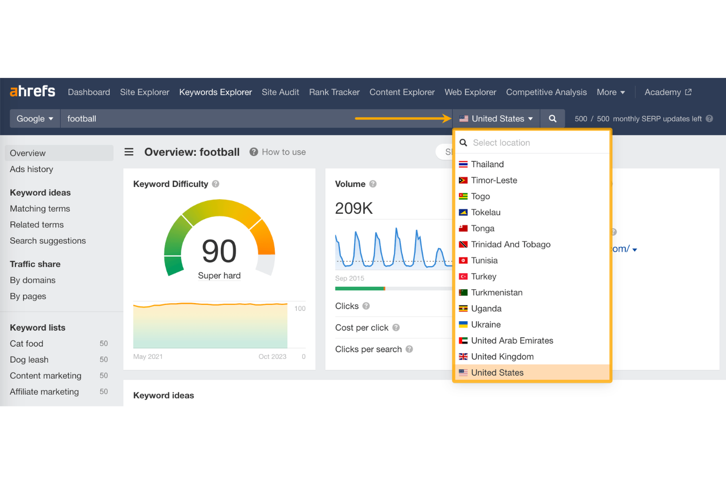Open the United States location dropdown
The height and width of the screenshot is (484, 726).
(496, 118)
